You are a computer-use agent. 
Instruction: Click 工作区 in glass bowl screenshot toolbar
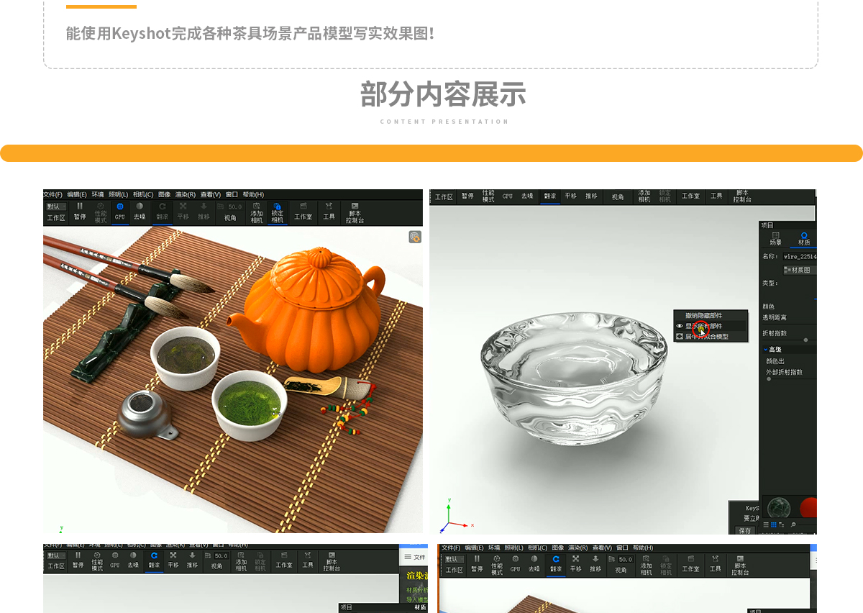[x=444, y=196]
